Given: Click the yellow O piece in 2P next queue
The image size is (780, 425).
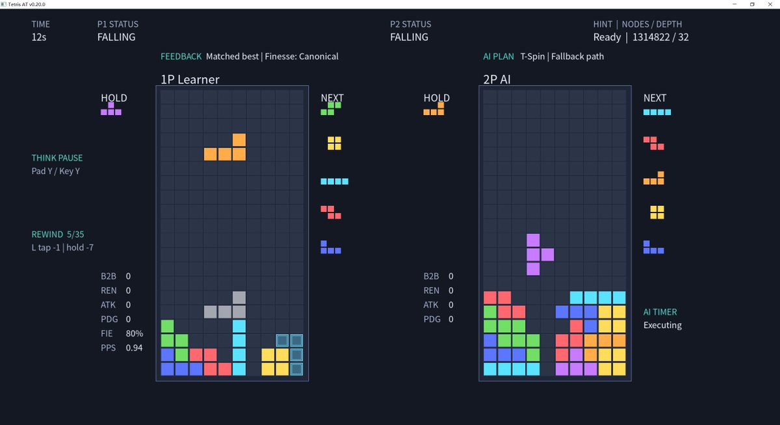Looking at the screenshot, I should tap(657, 212).
